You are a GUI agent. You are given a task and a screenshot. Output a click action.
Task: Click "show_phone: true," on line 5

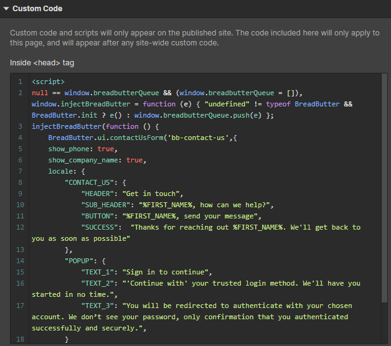point(83,149)
